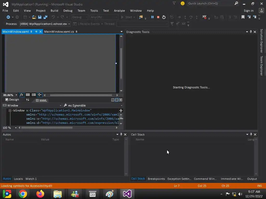Click the XAML editor splitter handle icon
The height and width of the screenshot is (199, 266).
click(x=121, y=110)
